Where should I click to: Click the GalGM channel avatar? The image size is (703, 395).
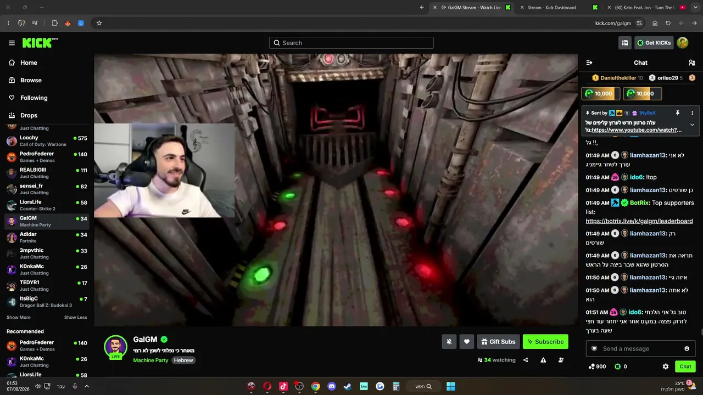click(x=116, y=347)
